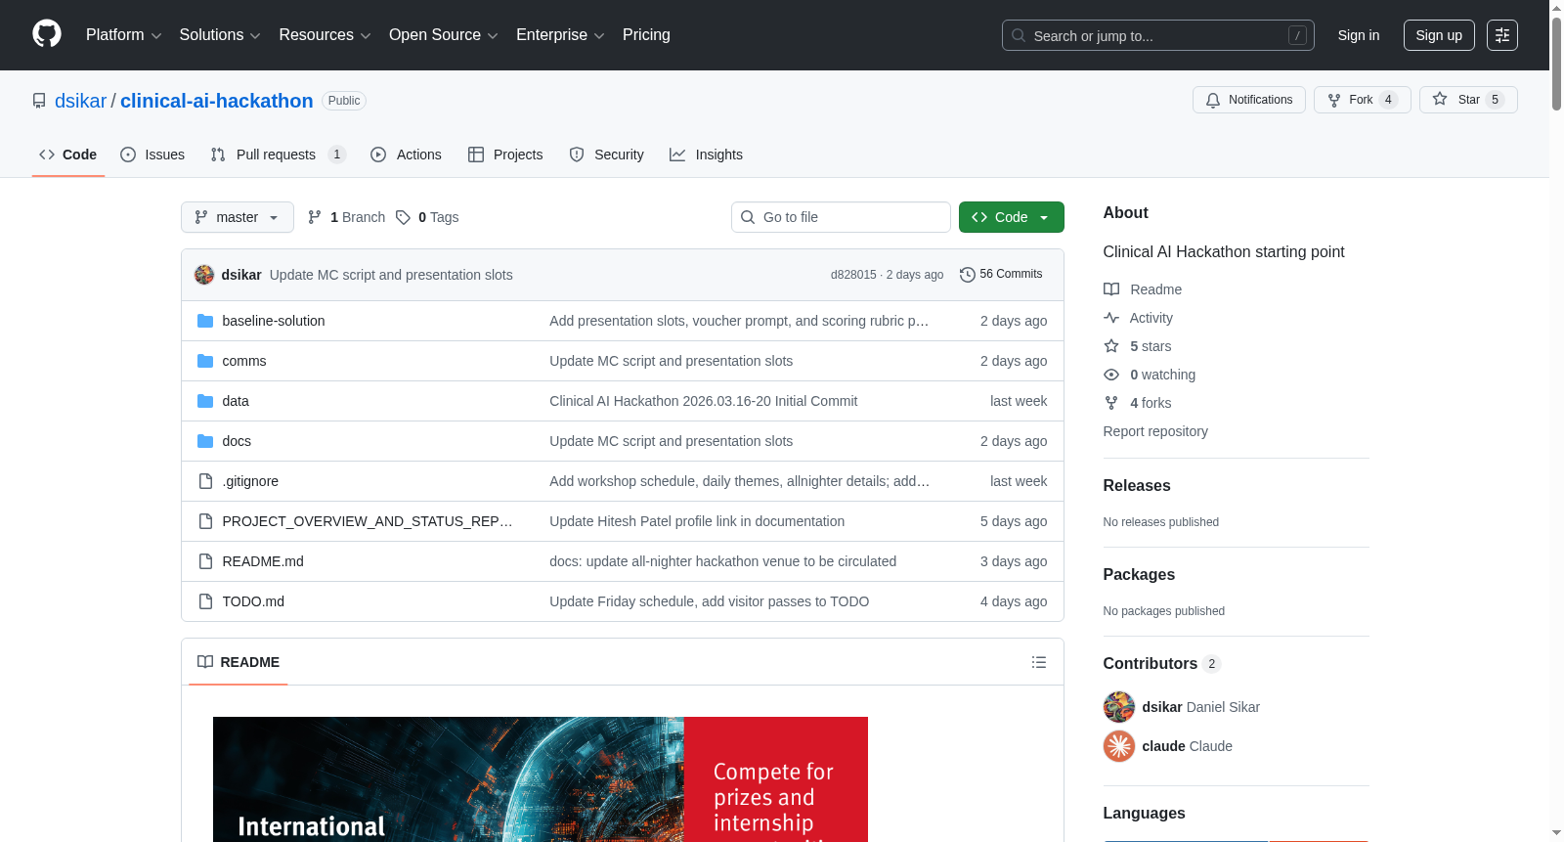
Task: Click the Notifications bell button
Action: point(1248,100)
